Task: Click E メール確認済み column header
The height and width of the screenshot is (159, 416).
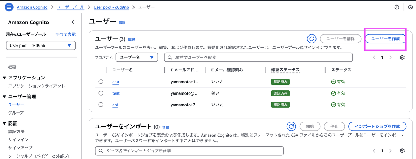Action: 227,70
